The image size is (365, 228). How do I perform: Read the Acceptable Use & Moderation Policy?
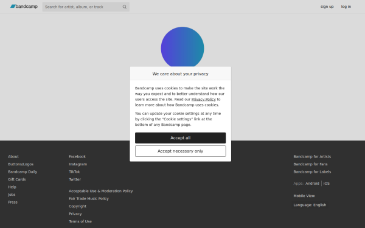point(101,191)
